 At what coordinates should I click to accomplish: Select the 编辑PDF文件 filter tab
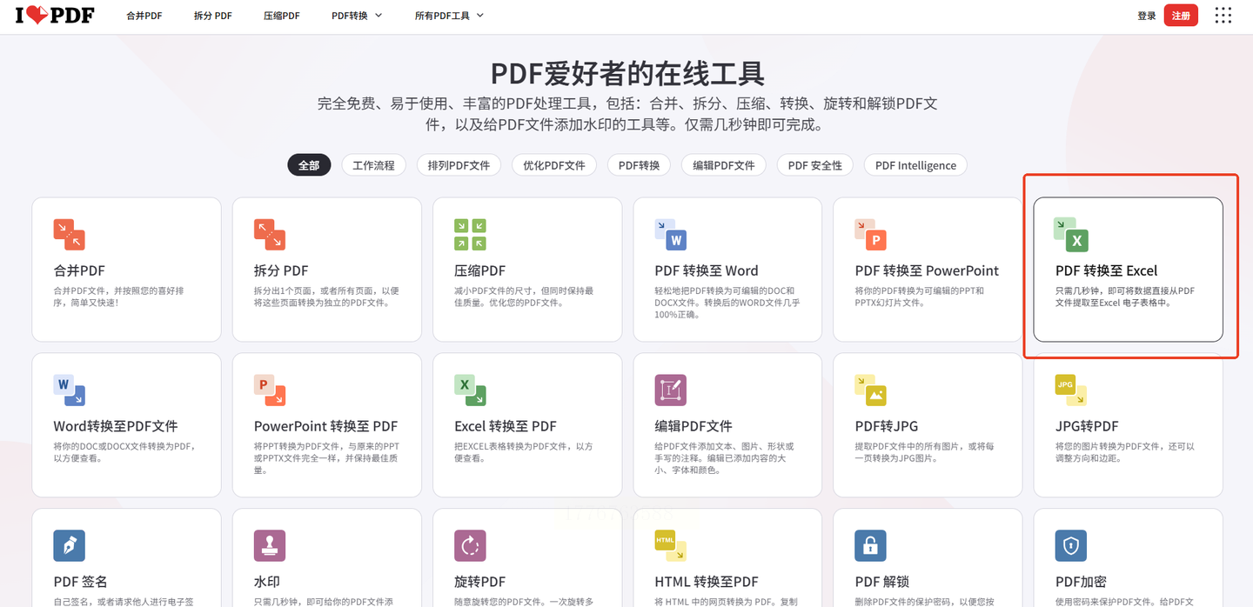point(724,165)
